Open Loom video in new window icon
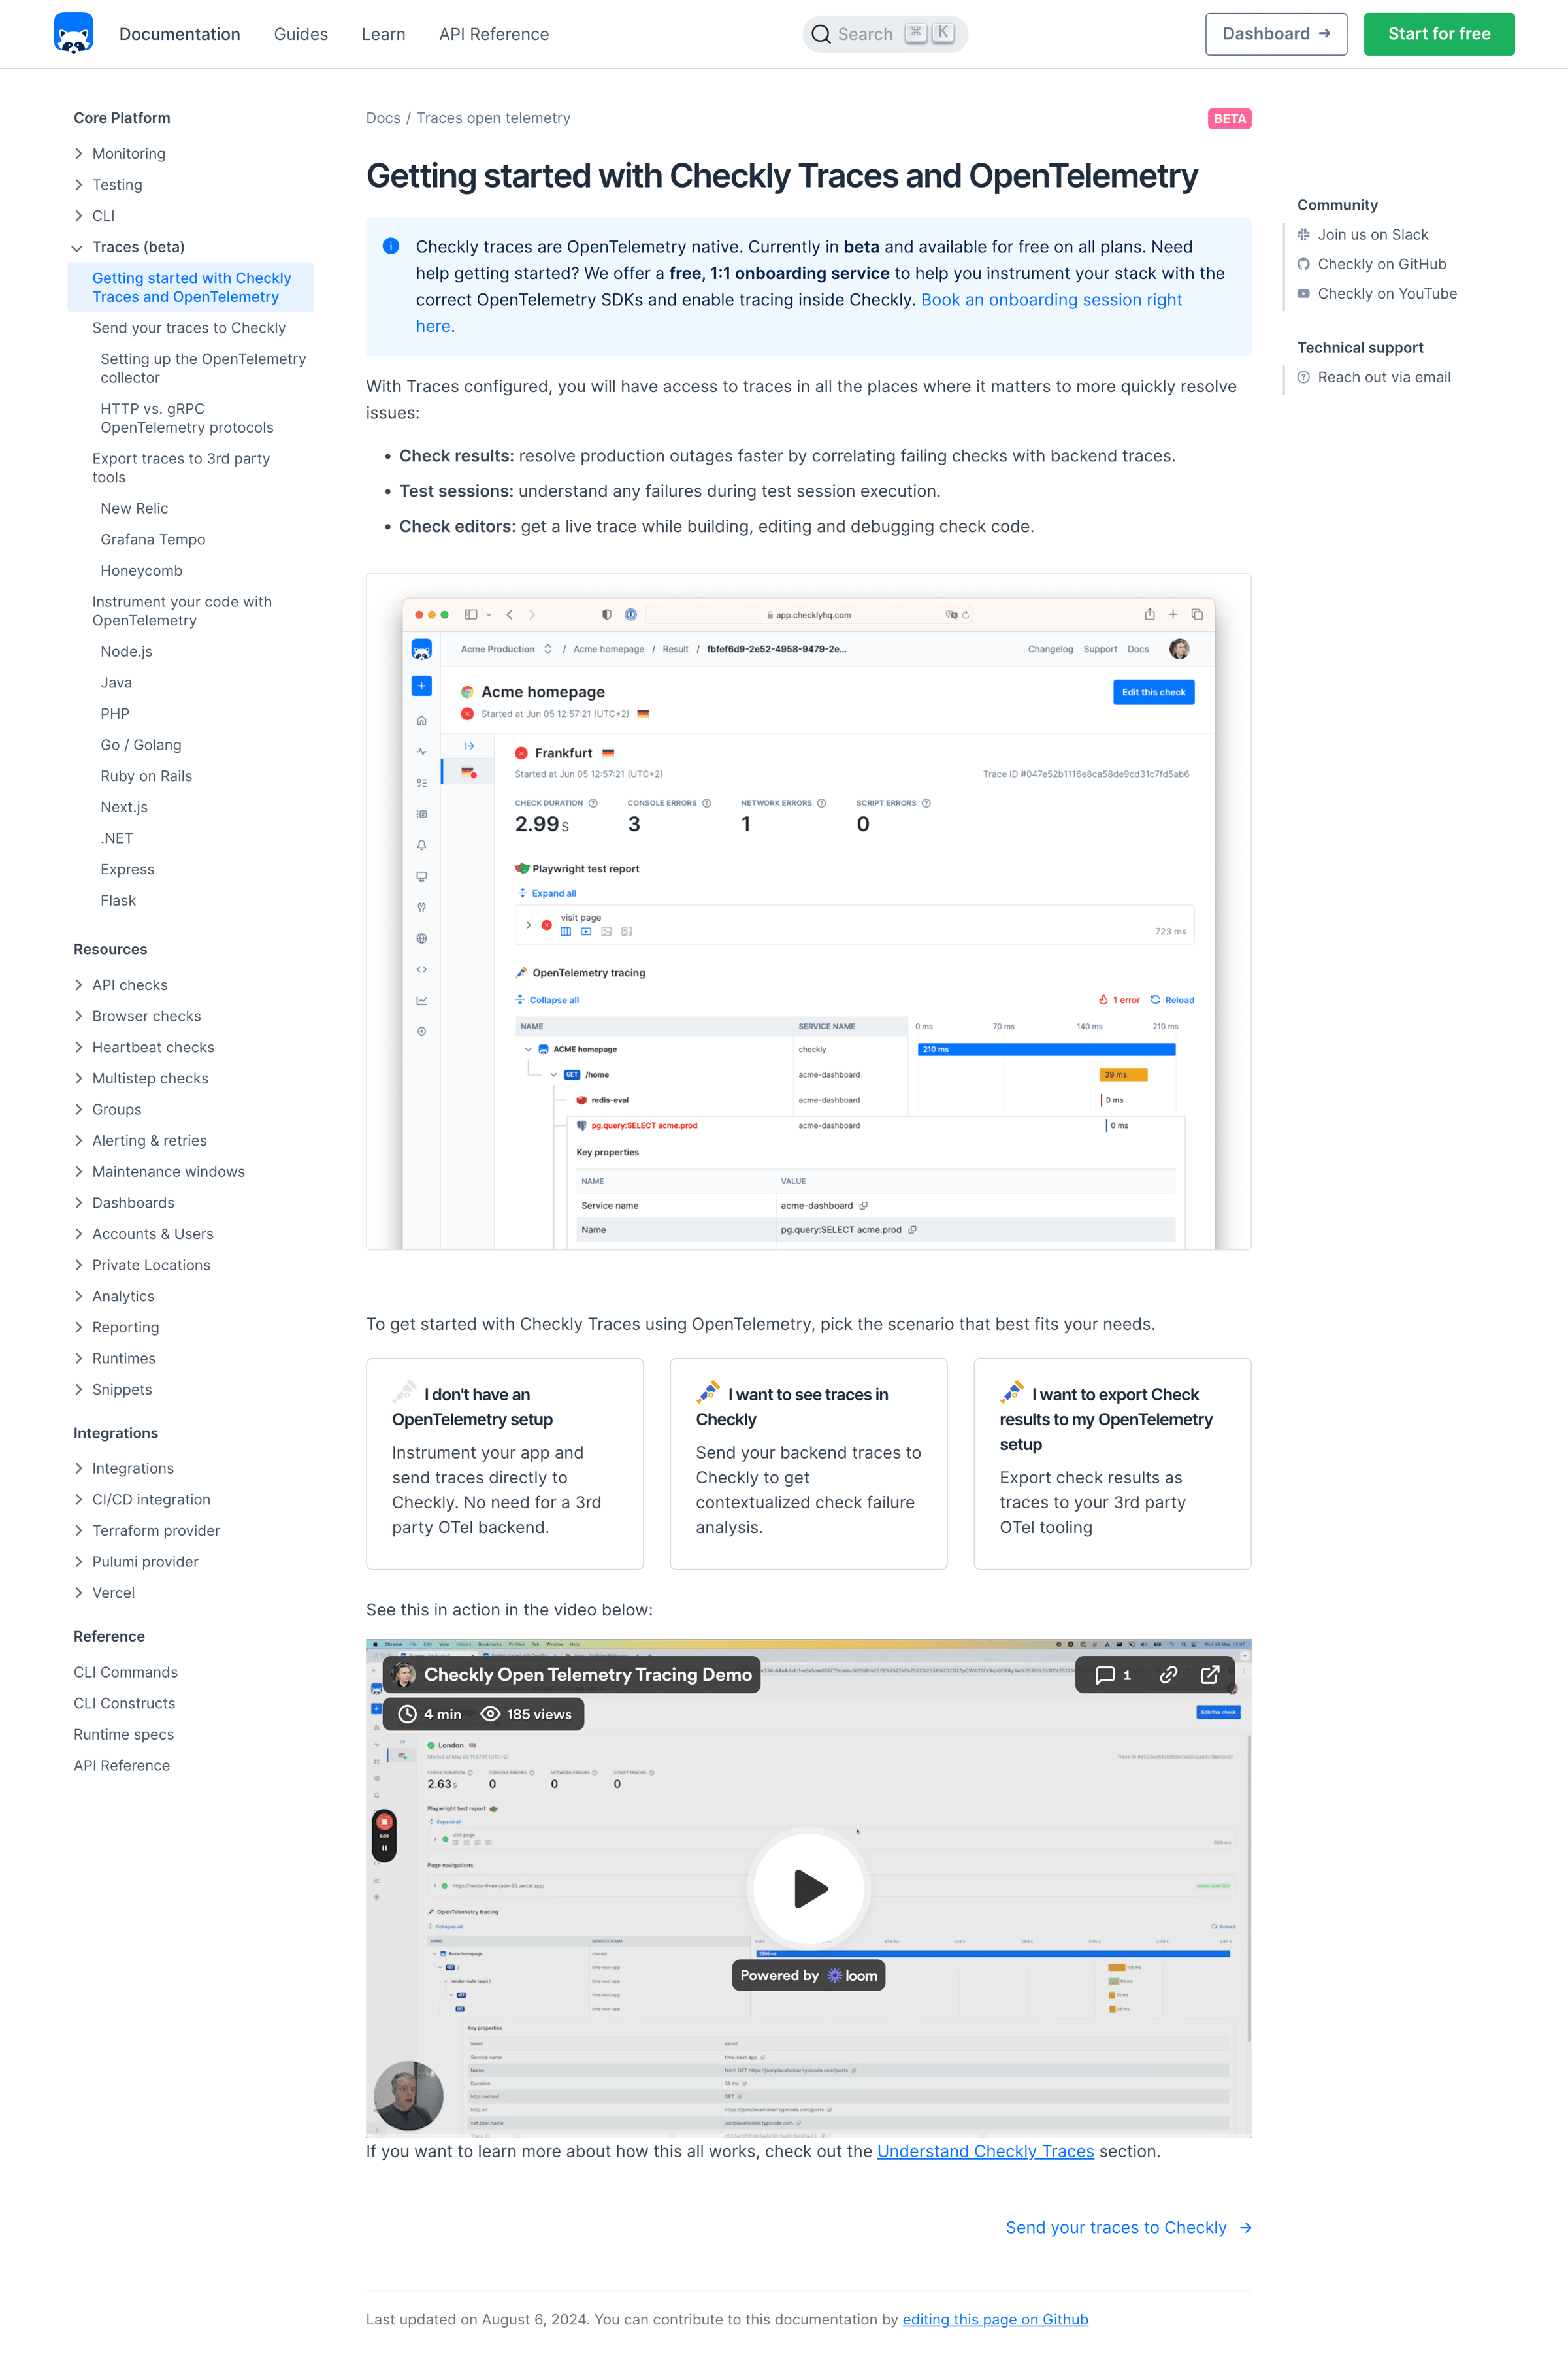 click(1209, 1675)
